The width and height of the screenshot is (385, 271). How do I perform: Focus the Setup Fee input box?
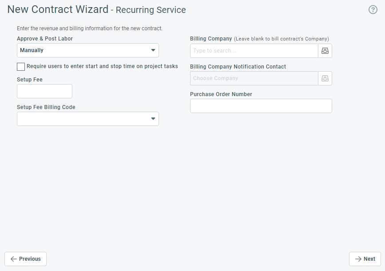[44, 91]
